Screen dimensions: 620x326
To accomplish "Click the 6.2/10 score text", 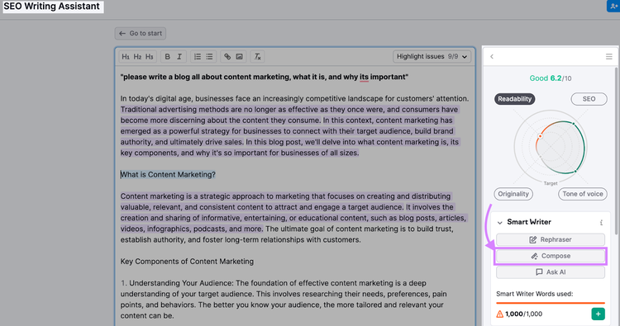I will pyautogui.click(x=560, y=78).
